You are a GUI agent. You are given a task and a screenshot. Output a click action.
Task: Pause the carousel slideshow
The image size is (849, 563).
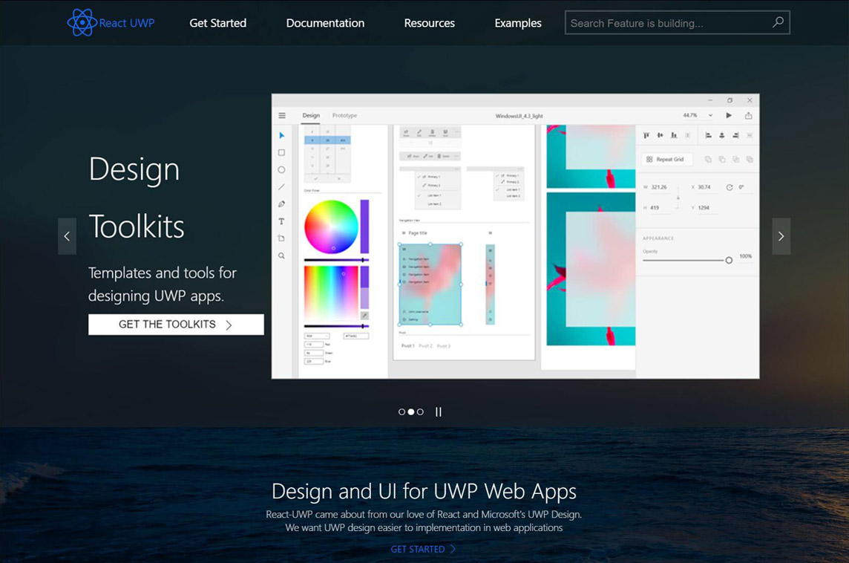click(x=439, y=411)
